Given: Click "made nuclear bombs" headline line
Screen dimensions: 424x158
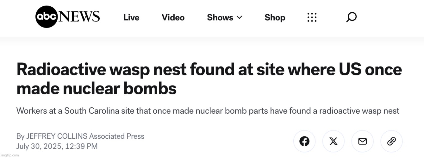Looking at the screenshot, I should [x=96, y=89].
